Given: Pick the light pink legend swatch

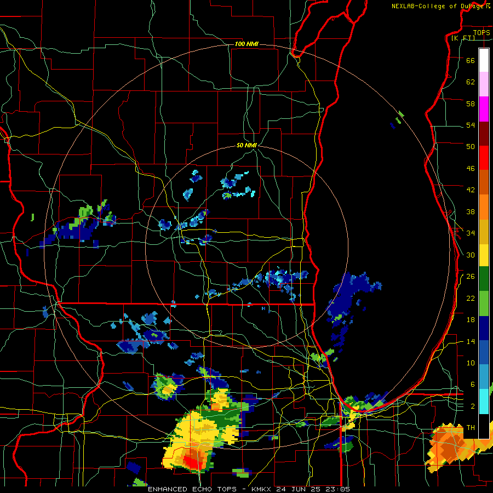Looking at the screenshot, I should (x=484, y=84).
